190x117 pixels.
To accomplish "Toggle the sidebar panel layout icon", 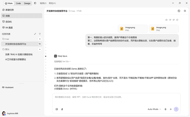I will pos(35,3).
